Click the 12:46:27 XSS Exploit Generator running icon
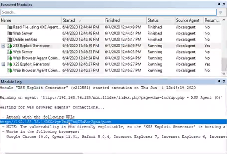This screenshot has width=227, height=154. point(10,64)
